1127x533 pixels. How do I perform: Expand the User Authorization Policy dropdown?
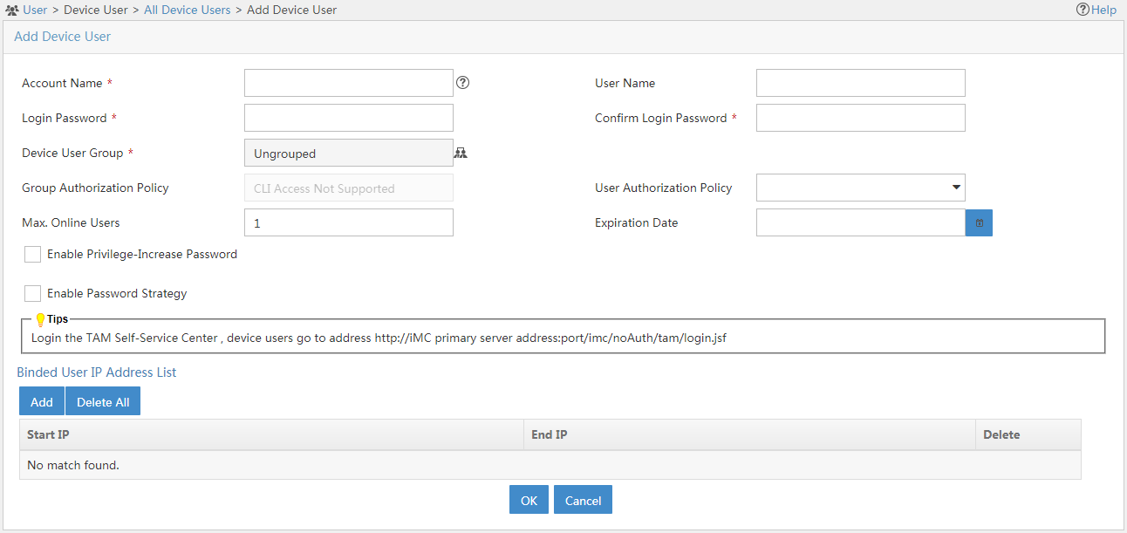coord(860,188)
